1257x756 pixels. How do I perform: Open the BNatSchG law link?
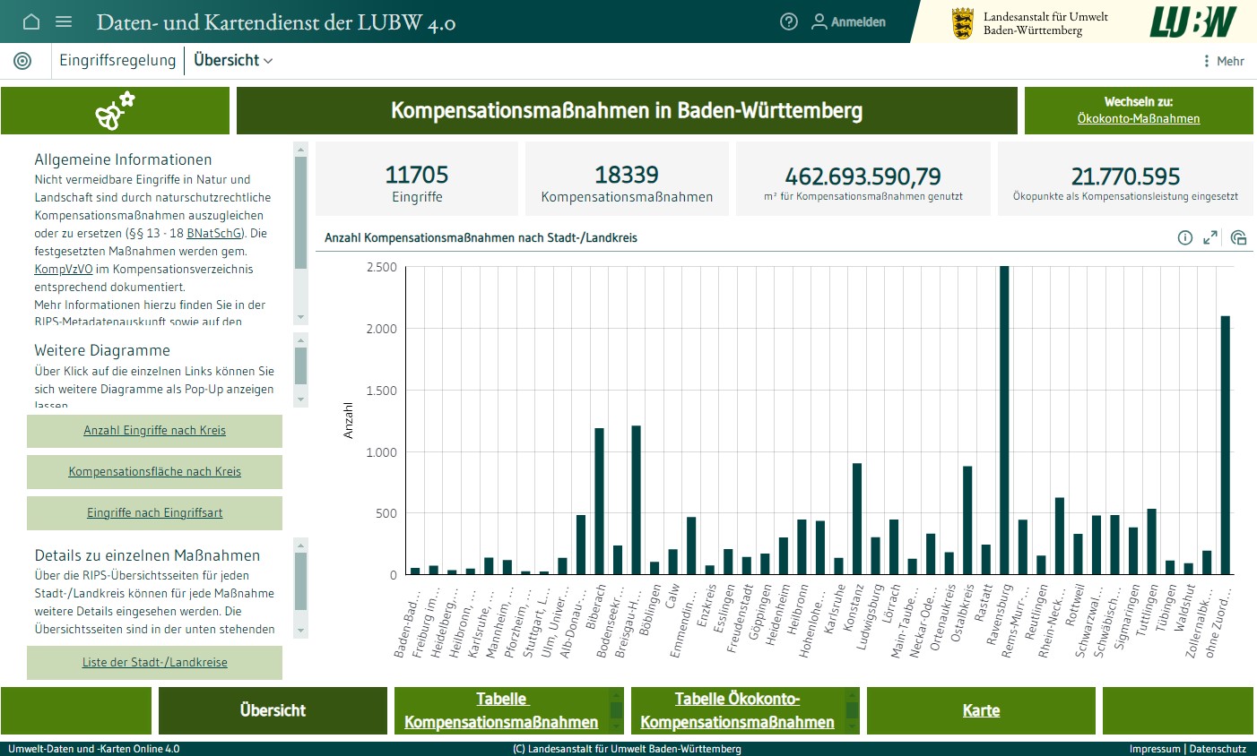[214, 233]
